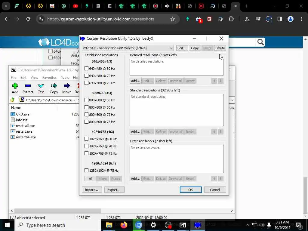Enable 640x480 @ 72 Hz resolution

pyautogui.click(x=86, y=76)
